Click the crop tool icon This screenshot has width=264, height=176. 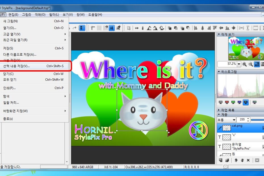(129, 28)
